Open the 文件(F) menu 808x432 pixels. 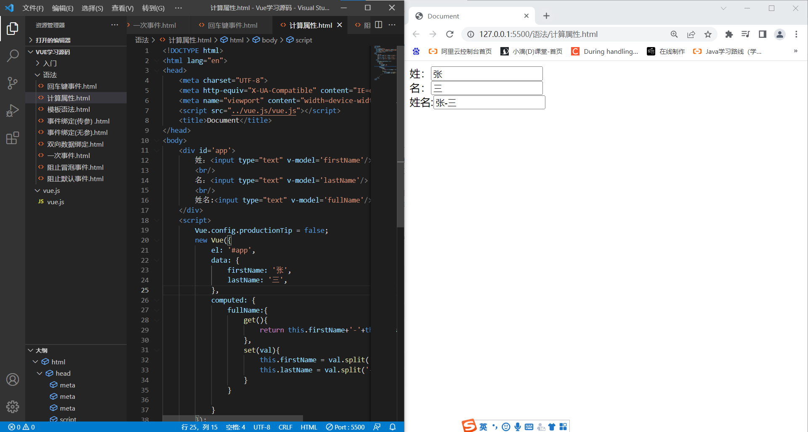click(x=33, y=8)
